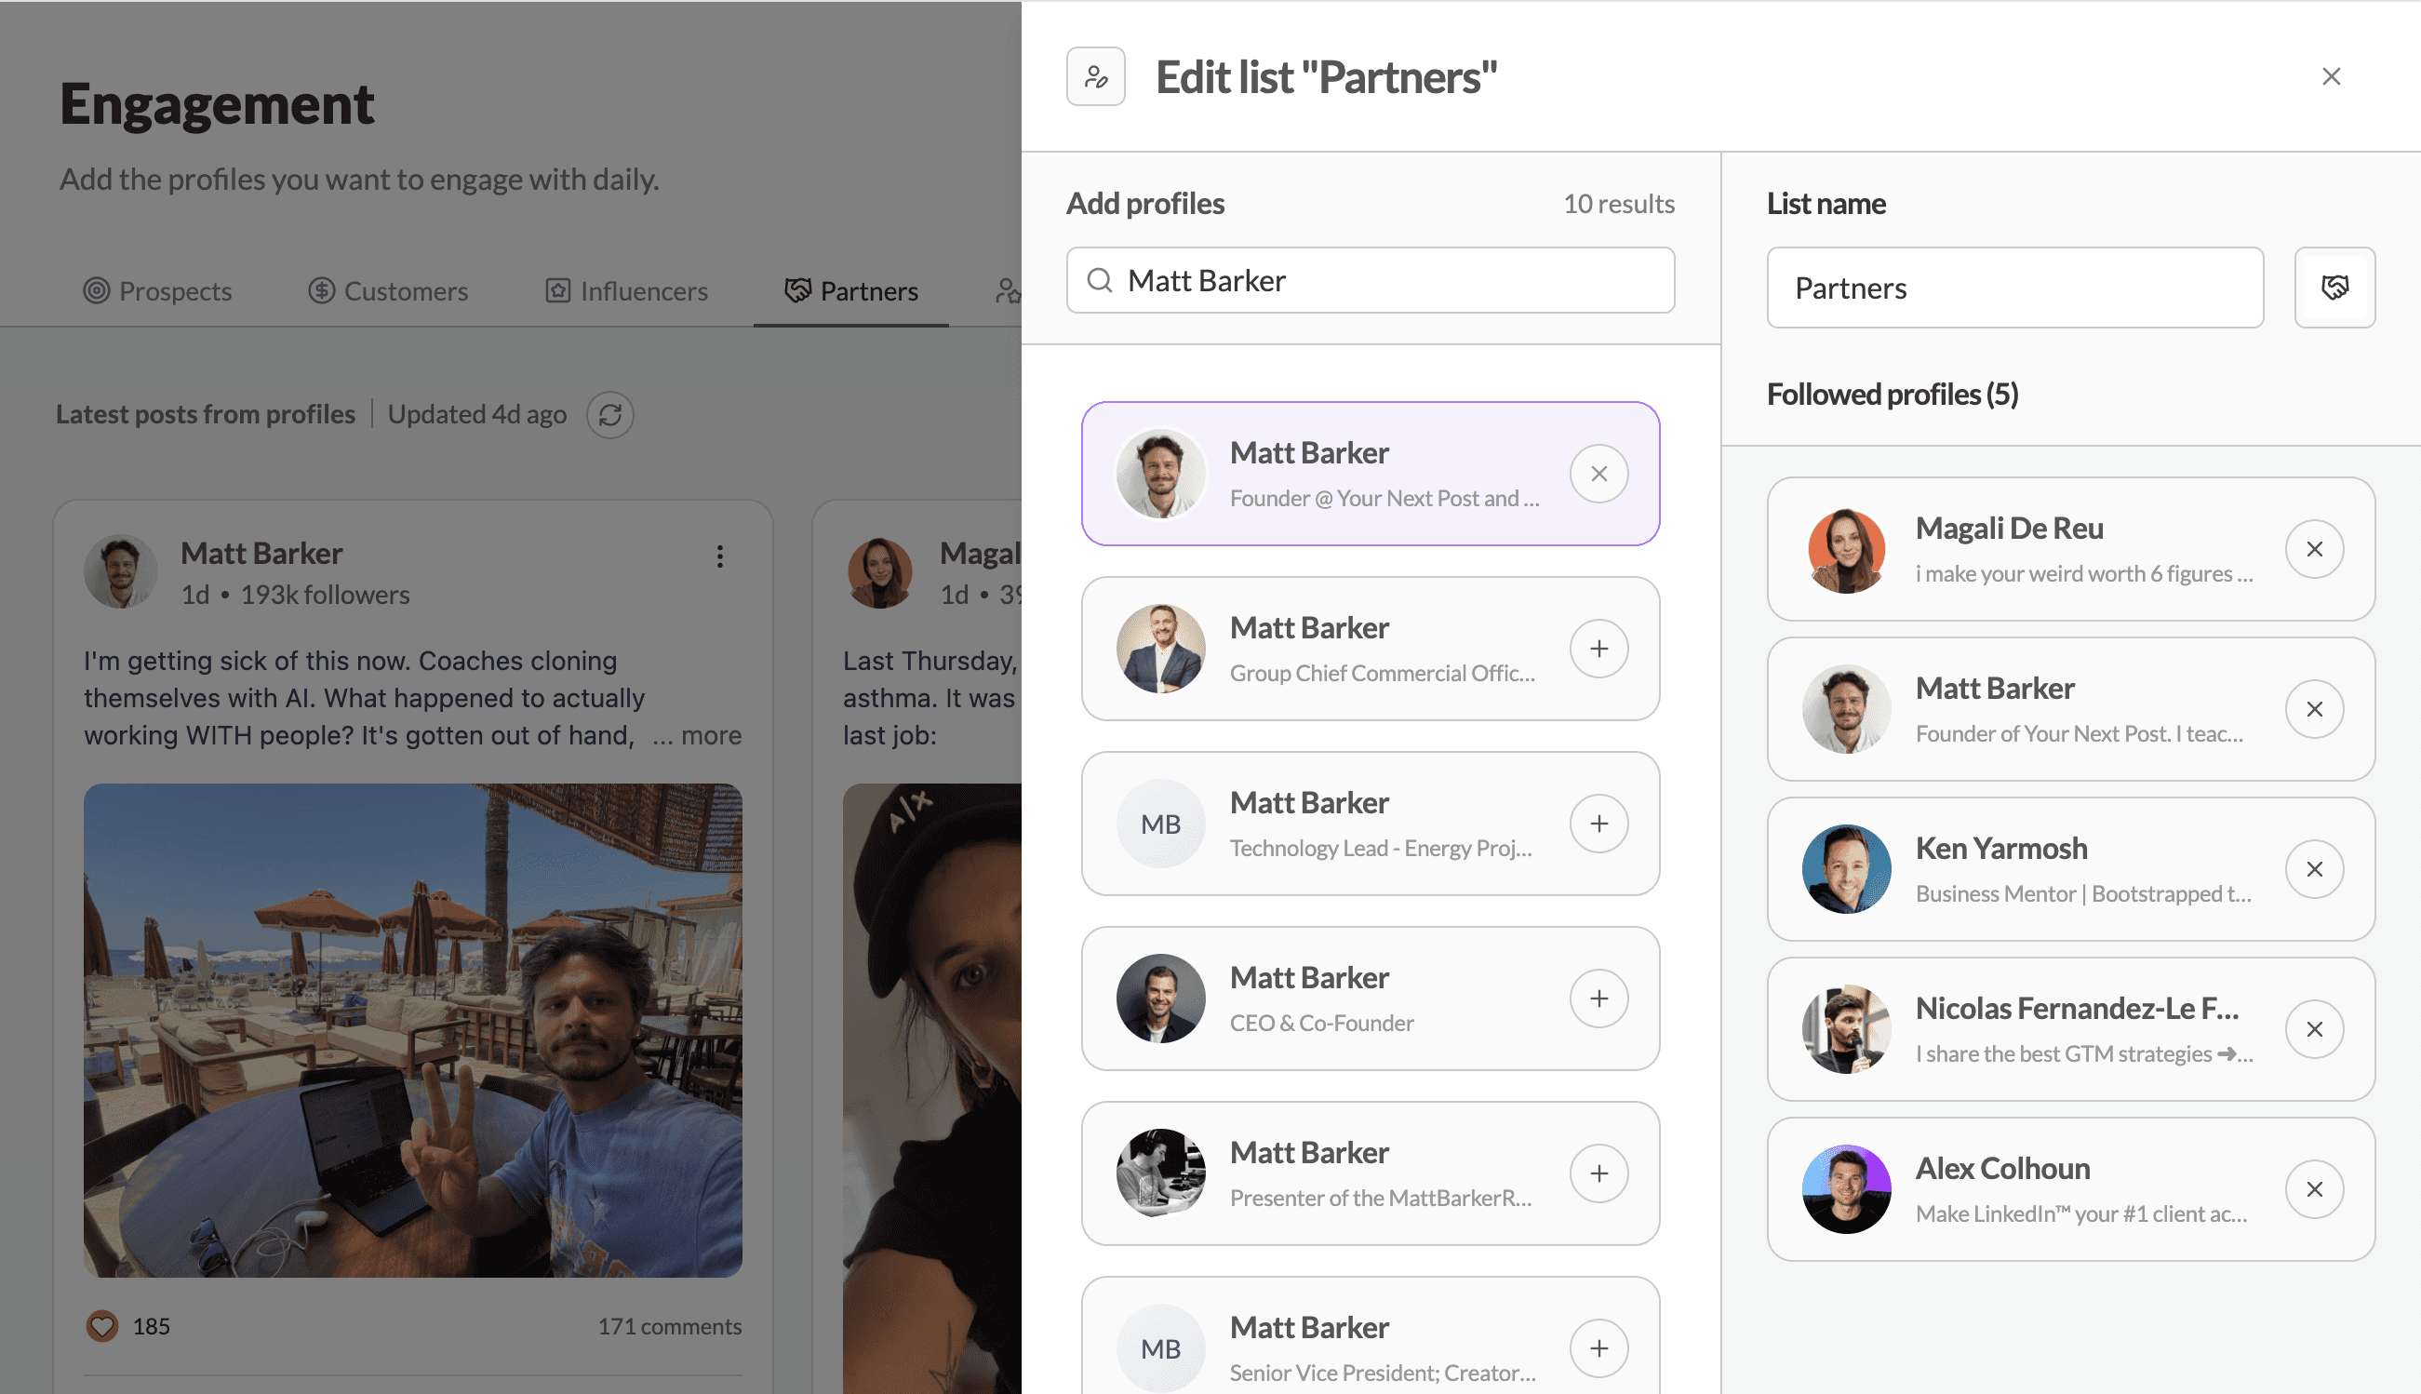Close the Edit list Partners panel
The height and width of the screenshot is (1394, 2421).
[x=2330, y=76]
